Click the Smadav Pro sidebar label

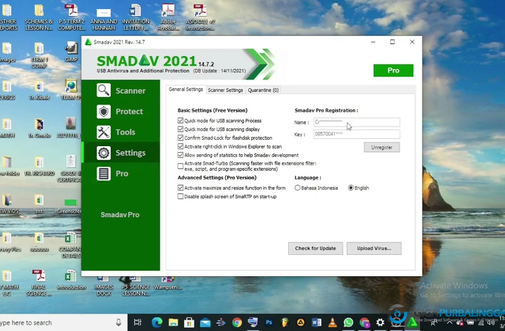click(120, 215)
